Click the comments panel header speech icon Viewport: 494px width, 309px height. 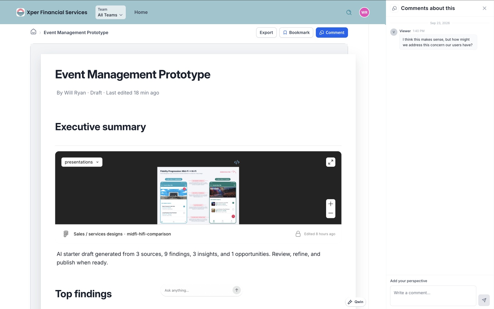click(x=394, y=8)
